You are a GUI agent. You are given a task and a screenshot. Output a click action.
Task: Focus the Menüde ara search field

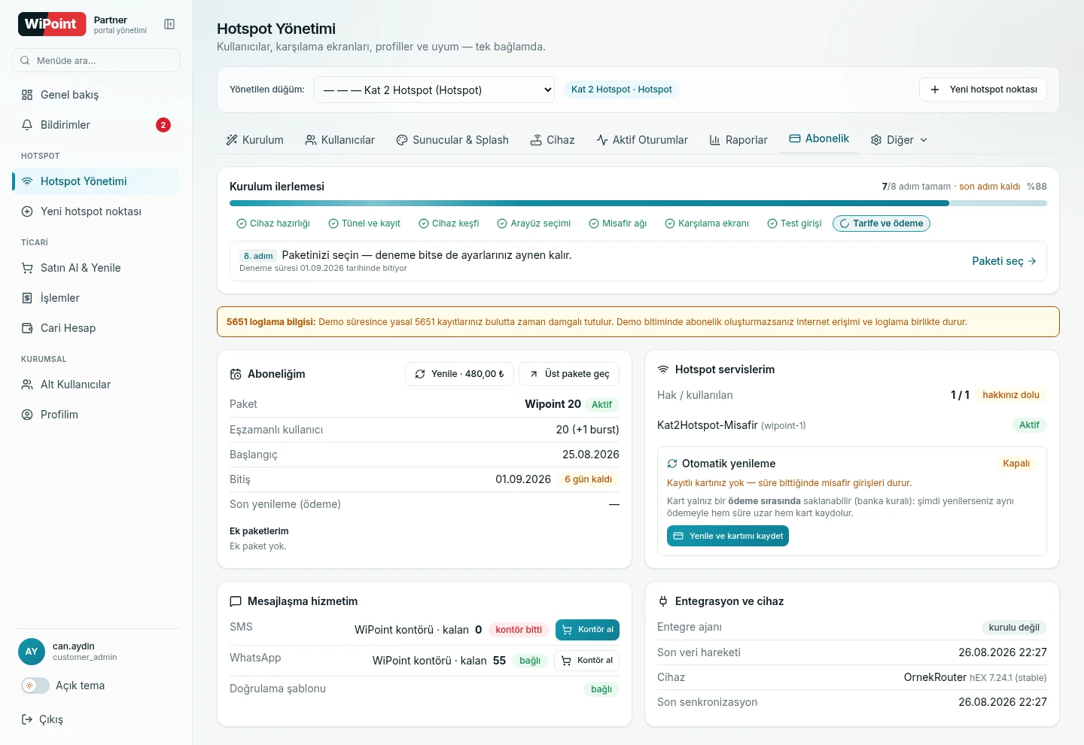click(96, 60)
